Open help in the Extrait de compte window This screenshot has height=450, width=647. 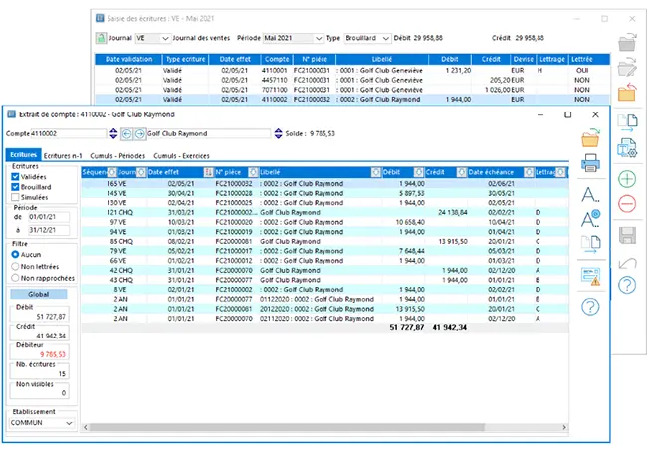click(590, 307)
